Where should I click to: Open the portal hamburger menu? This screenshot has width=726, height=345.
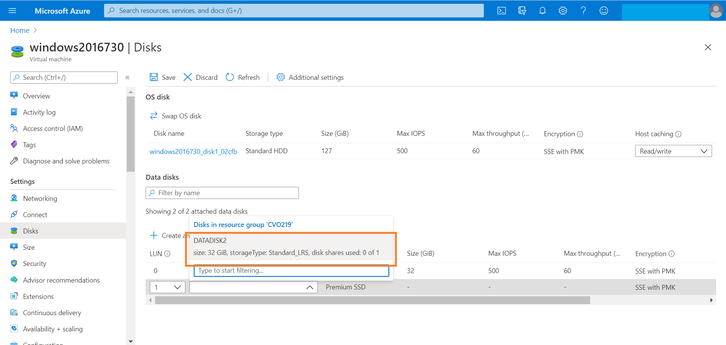pyautogui.click(x=12, y=11)
